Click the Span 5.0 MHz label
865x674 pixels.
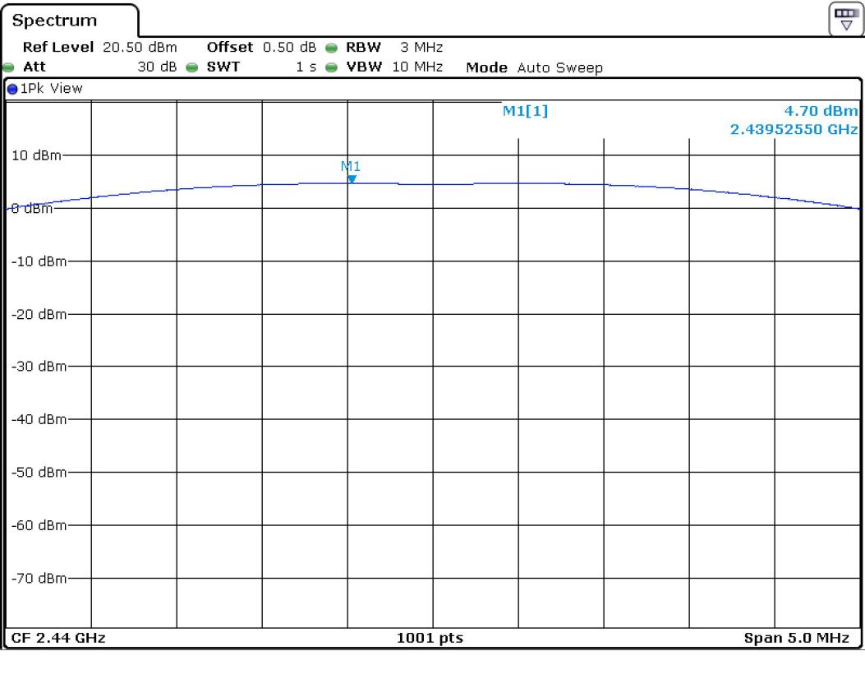click(797, 638)
